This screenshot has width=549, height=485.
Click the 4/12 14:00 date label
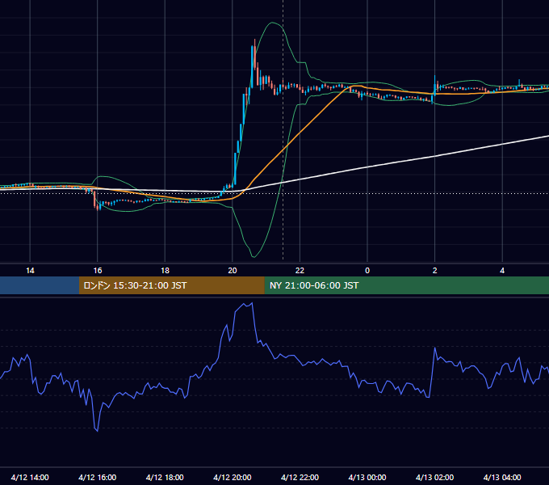pos(30,477)
